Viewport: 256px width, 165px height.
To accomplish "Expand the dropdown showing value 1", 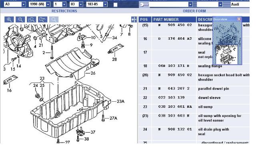I will point(64,4).
